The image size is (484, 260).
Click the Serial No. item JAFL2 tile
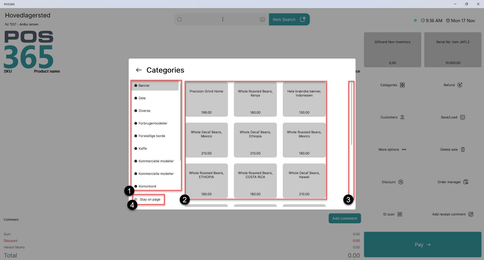(x=453, y=50)
